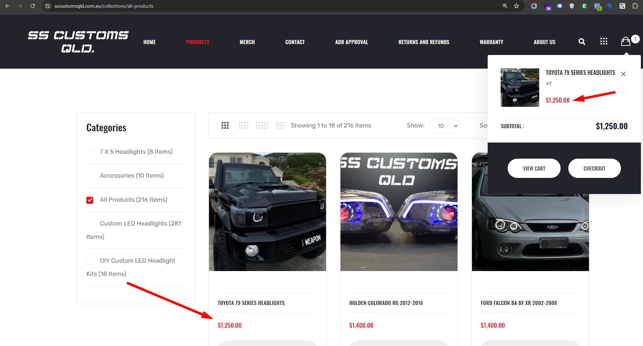Open Toyota 79 Series Headlights cart item link
Screen dimensions: 643x346
(x=580, y=72)
